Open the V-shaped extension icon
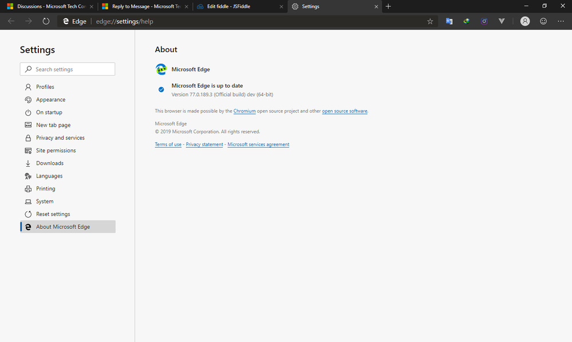Viewport: 572px width, 342px height. click(x=502, y=21)
